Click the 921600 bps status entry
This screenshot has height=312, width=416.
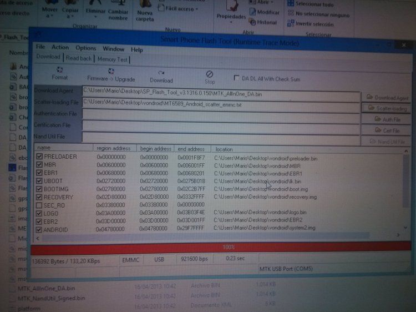[194, 259]
